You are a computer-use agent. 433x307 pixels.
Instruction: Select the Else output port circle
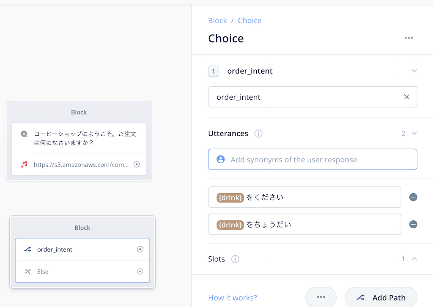point(140,271)
